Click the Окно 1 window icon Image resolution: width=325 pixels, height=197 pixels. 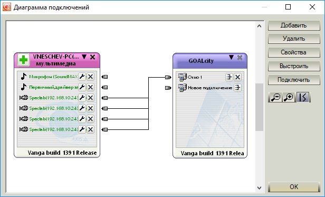pyautogui.click(x=183, y=77)
